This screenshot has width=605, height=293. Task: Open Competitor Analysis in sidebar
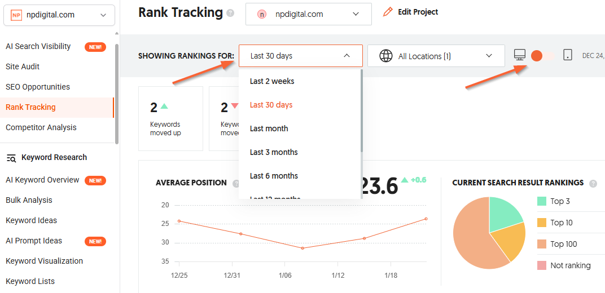pos(41,127)
